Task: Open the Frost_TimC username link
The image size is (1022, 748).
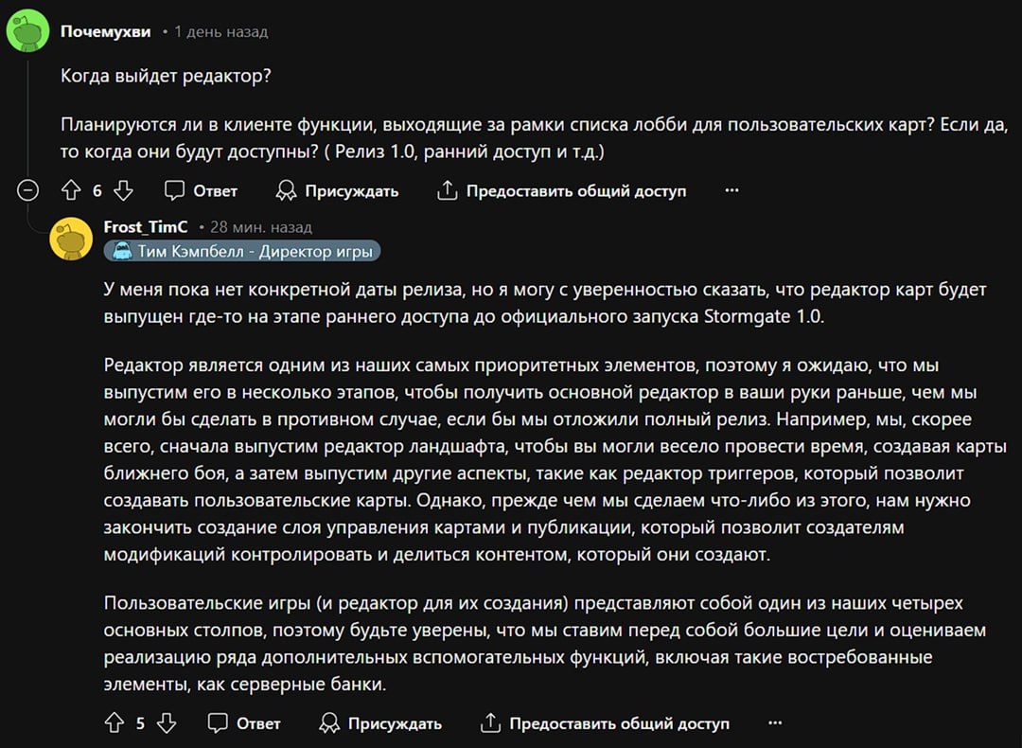Action: point(146,226)
